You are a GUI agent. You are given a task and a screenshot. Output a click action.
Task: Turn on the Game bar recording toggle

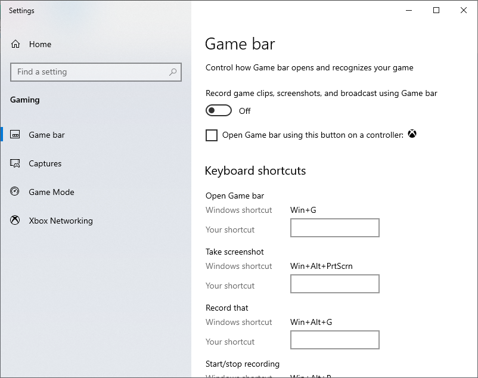219,110
